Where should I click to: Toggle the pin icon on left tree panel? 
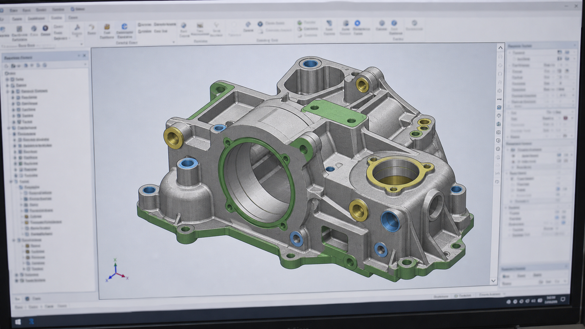click(78, 56)
